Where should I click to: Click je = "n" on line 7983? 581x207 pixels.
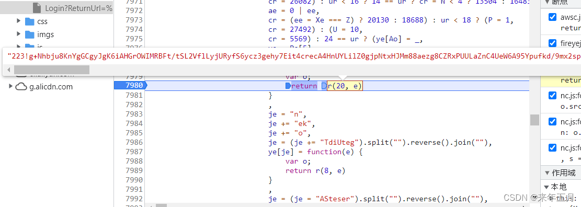click(x=286, y=114)
